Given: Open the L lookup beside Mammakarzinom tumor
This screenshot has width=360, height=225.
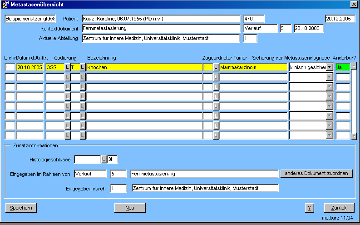Looking at the screenshot, I should [x=216, y=67].
